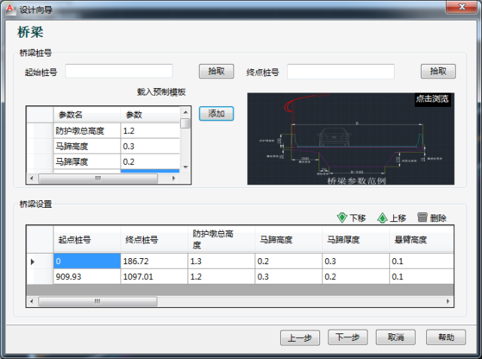
Task: Click the 终点桩号 cell with value 186.72
Action: pyautogui.click(x=153, y=260)
